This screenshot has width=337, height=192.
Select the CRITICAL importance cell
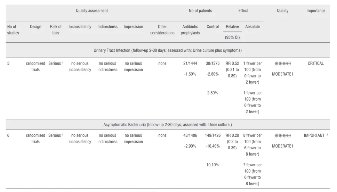[x=316, y=64]
